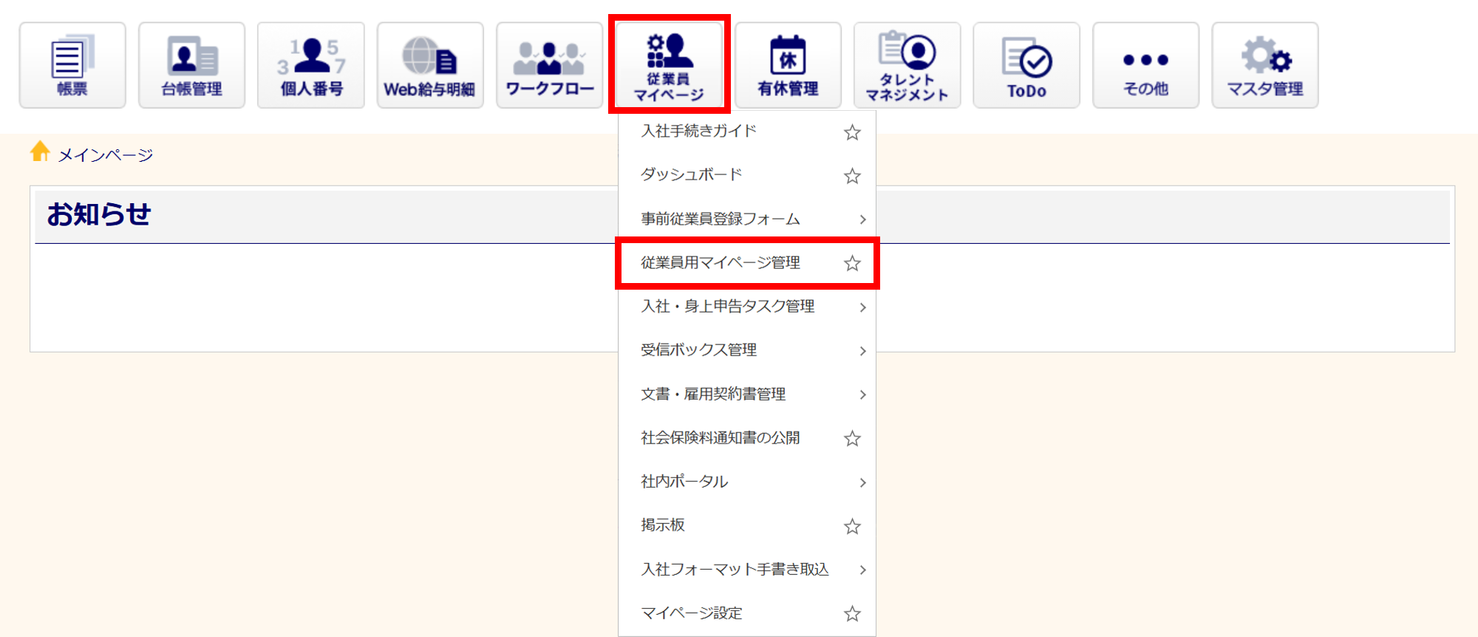The image size is (1478, 637).
Task: Expand 社内ポータル submenu chevron
Action: point(862,483)
